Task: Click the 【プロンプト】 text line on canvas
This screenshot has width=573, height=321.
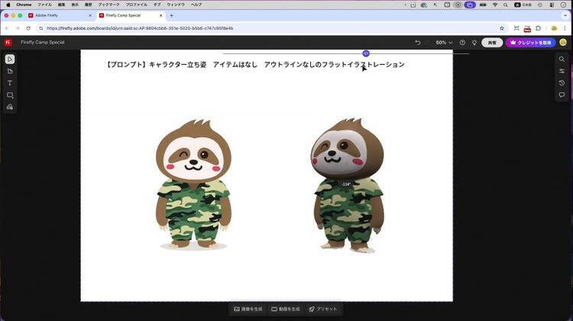Action: pos(255,65)
